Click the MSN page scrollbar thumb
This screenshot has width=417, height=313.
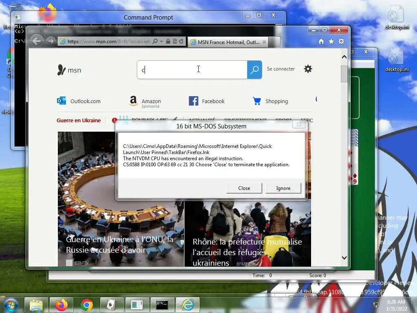(344, 74)
